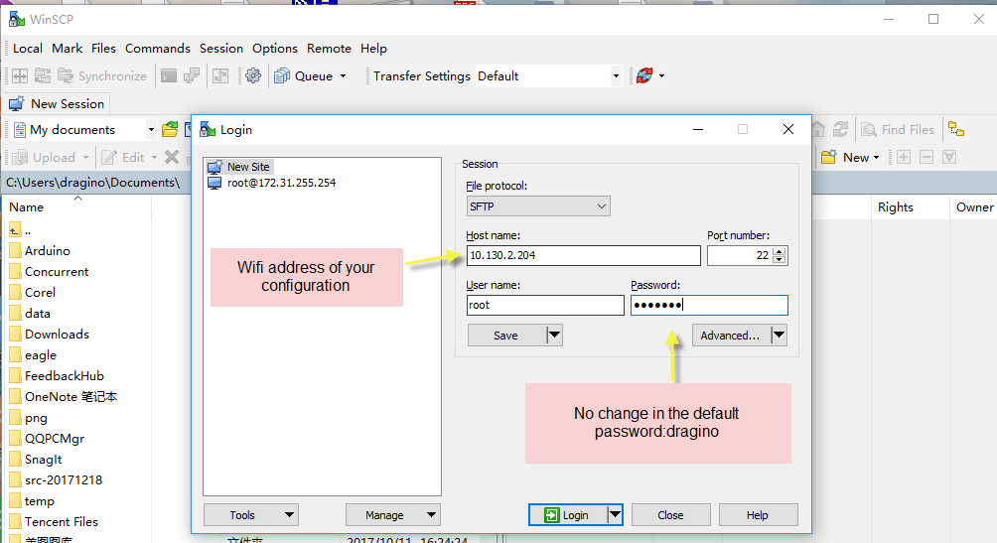Increase port number with up spinner
The image size is (997, 543).
(x=780, y=251)
